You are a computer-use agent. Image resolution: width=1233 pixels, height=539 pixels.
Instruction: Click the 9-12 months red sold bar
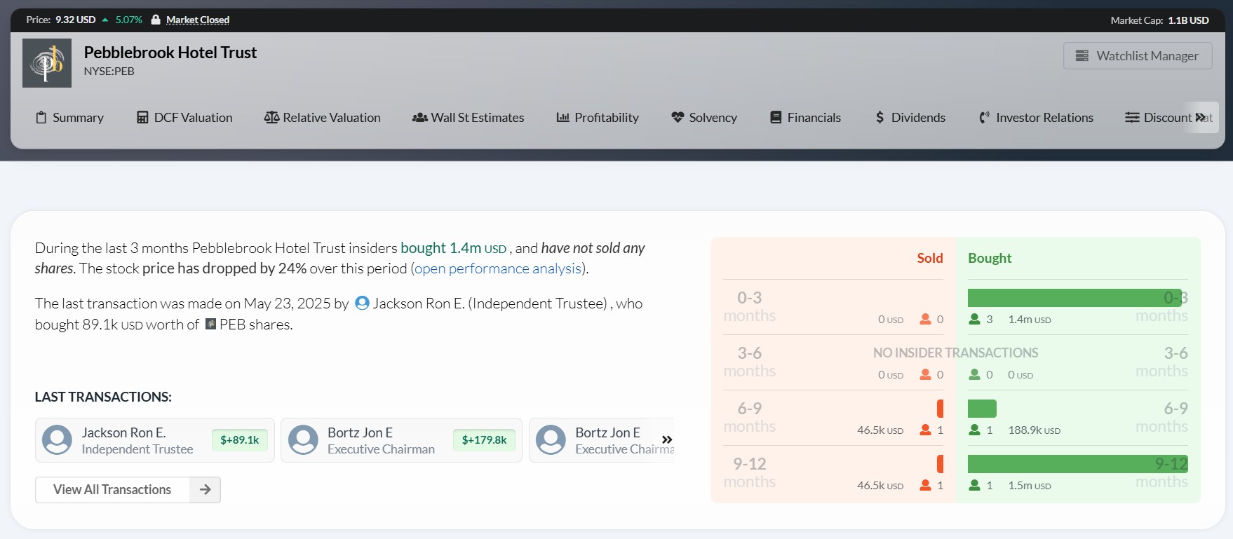click(940, 464)
